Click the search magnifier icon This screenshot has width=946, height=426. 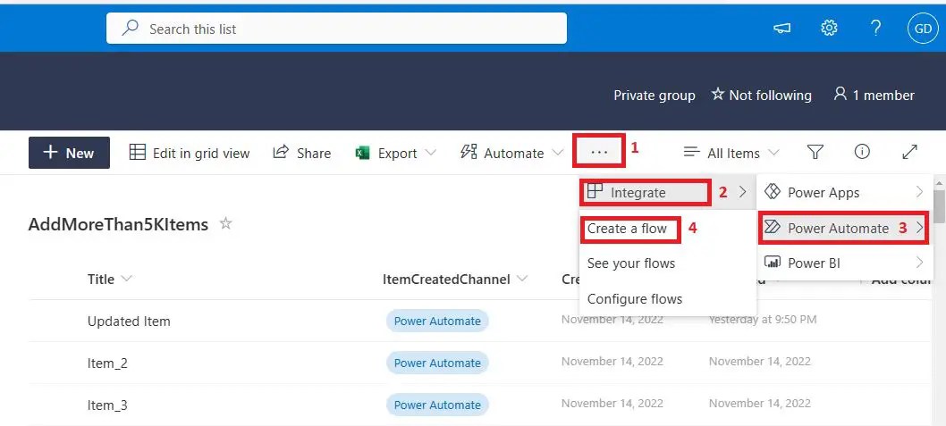(130, 28)
